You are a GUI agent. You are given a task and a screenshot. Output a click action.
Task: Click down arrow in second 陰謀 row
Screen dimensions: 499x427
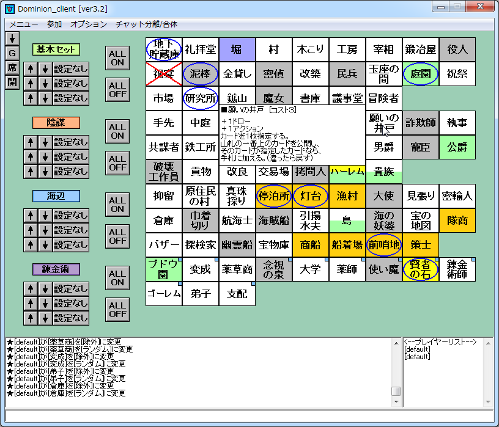(45, 157)
